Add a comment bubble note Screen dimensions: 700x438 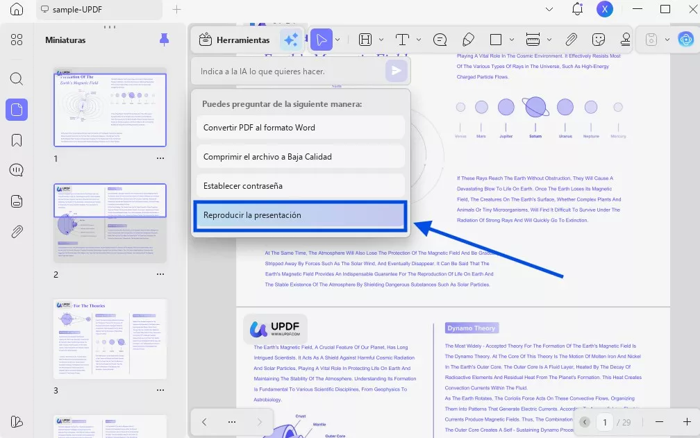[440, 40]
